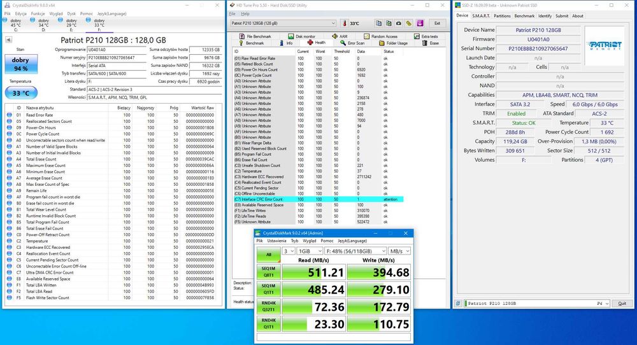Select the Interface CRC Error Count row

(318, 199)
